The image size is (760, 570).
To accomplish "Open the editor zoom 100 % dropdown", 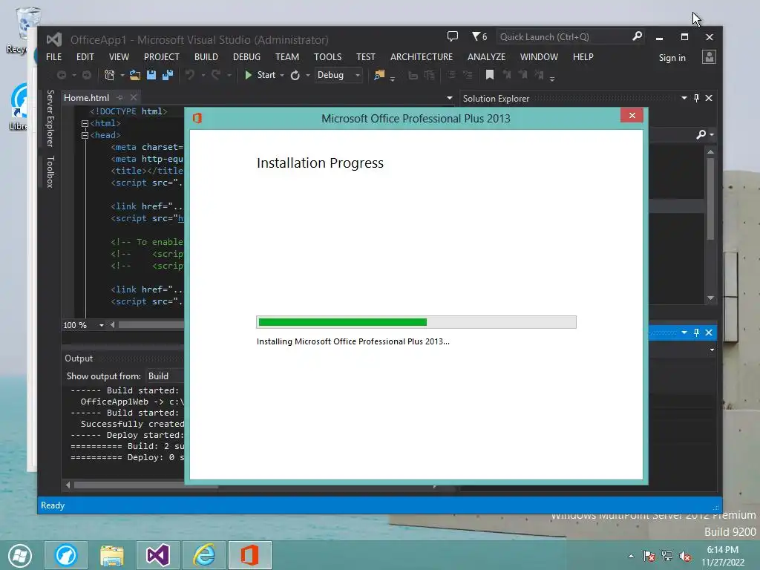I will point(101,325).
